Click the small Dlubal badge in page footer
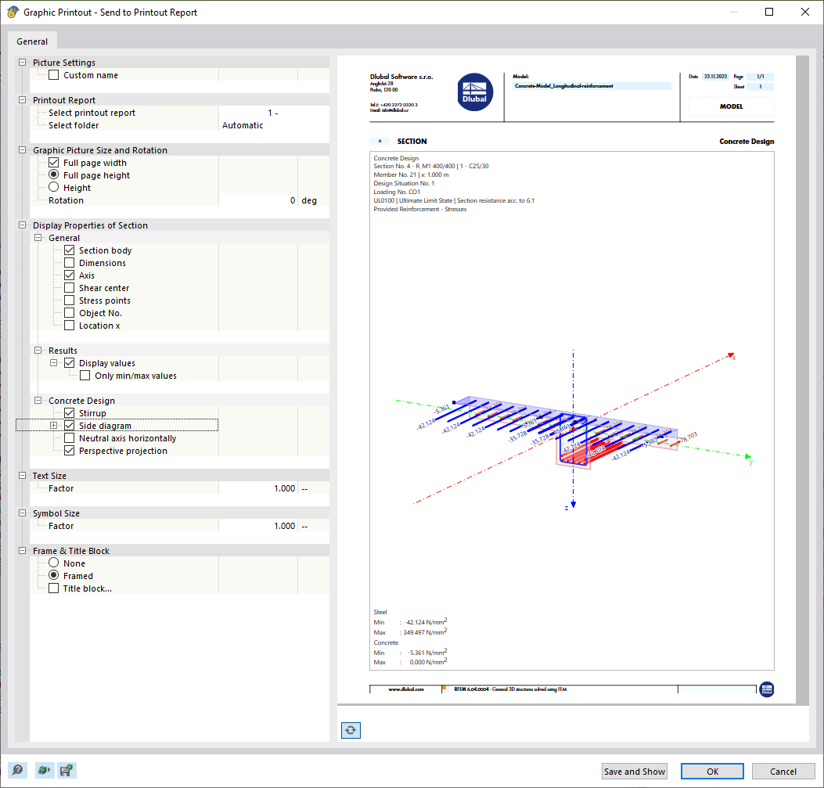 (x=767, y=689)
